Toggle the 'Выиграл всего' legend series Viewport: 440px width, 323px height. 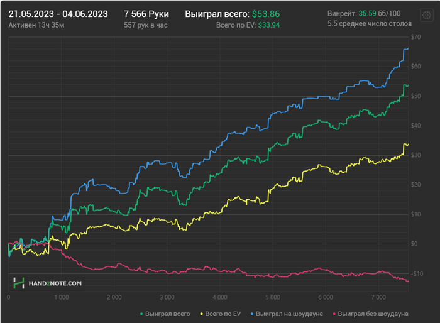coord(165,314)
